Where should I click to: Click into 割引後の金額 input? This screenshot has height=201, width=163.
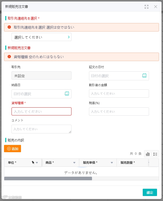coord(119,93)
